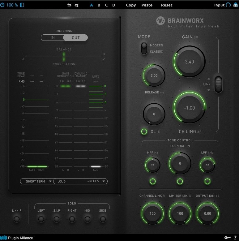Click the CEILING dB knob
The image size is (239, 241).
coord(190,108)
